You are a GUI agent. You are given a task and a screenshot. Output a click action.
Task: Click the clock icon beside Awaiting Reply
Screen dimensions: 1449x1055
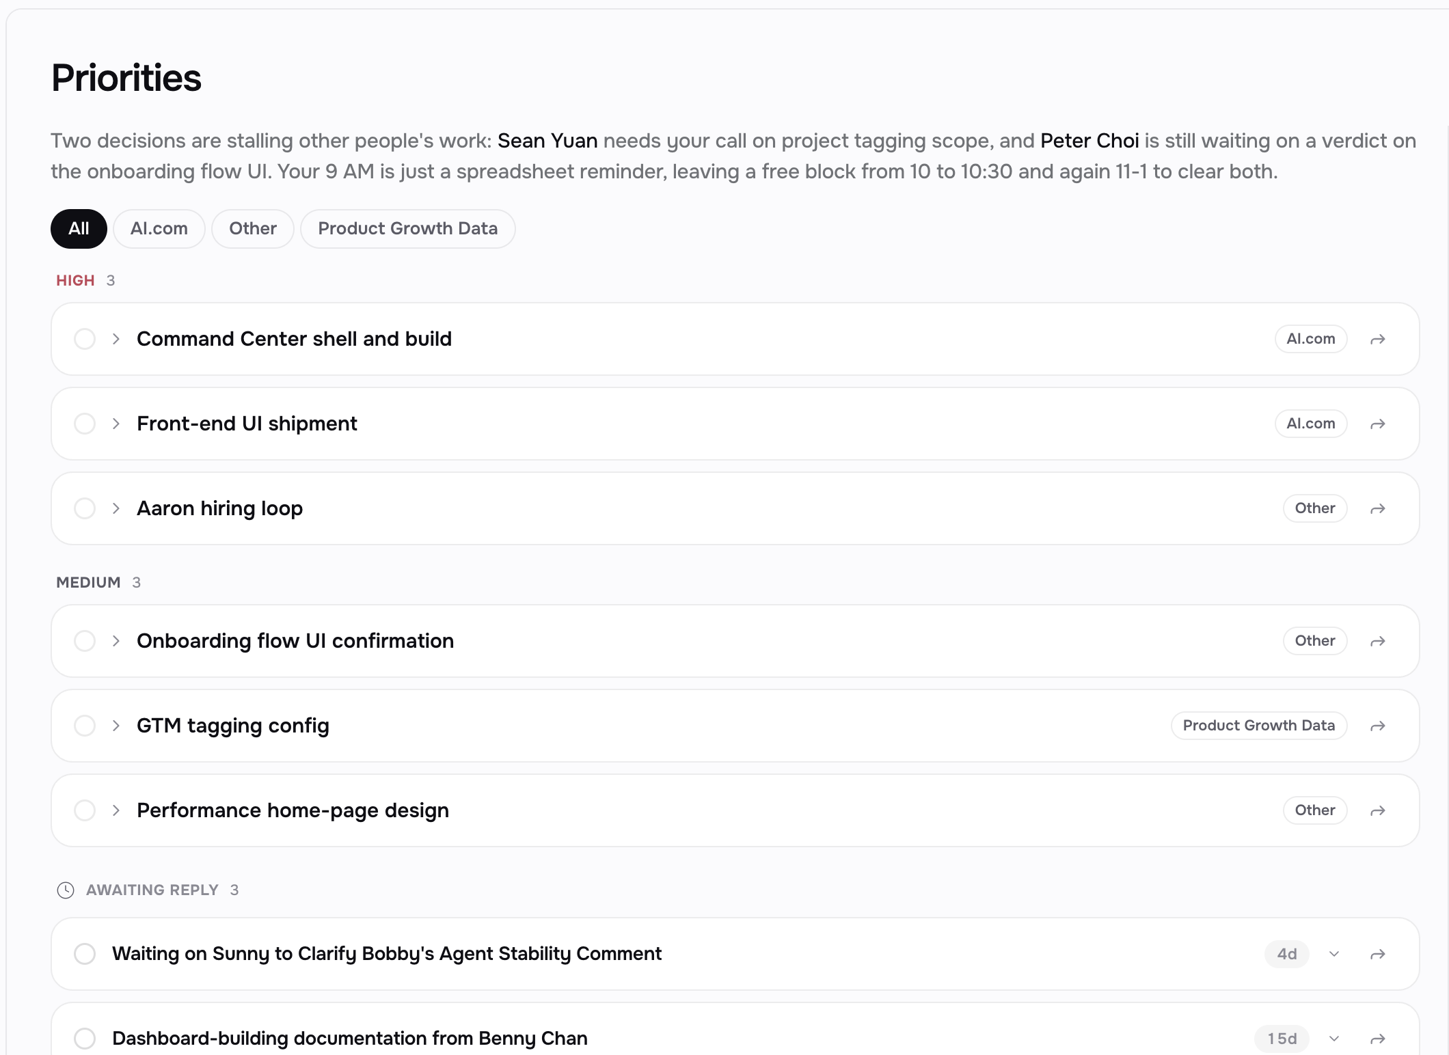tap(66, 890)
